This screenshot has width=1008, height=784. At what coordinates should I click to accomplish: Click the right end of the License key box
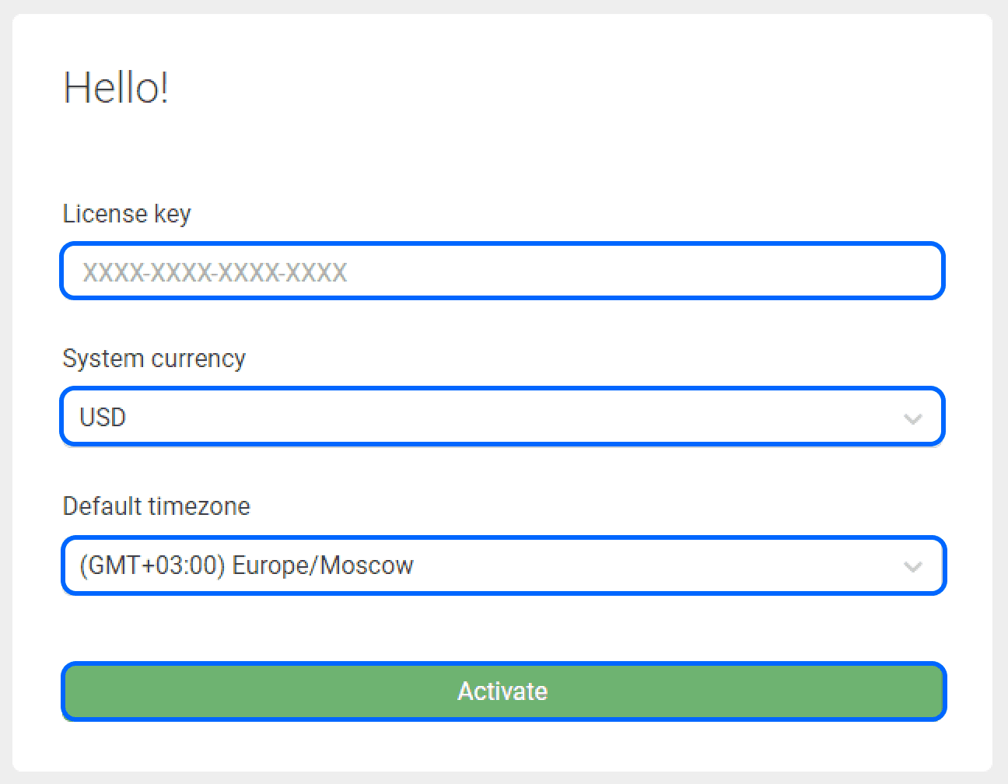point(918,271)
